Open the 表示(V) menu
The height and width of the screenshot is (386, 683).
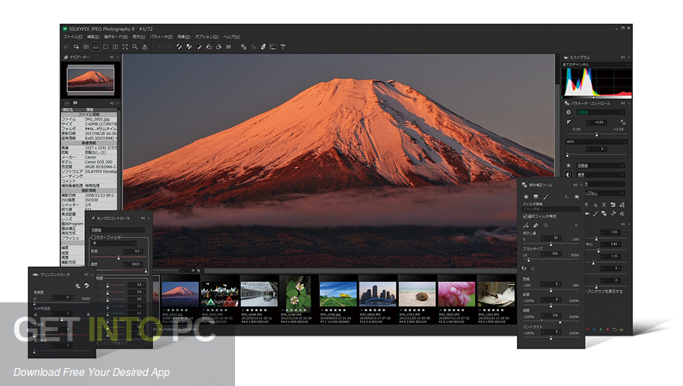[139, 37]
